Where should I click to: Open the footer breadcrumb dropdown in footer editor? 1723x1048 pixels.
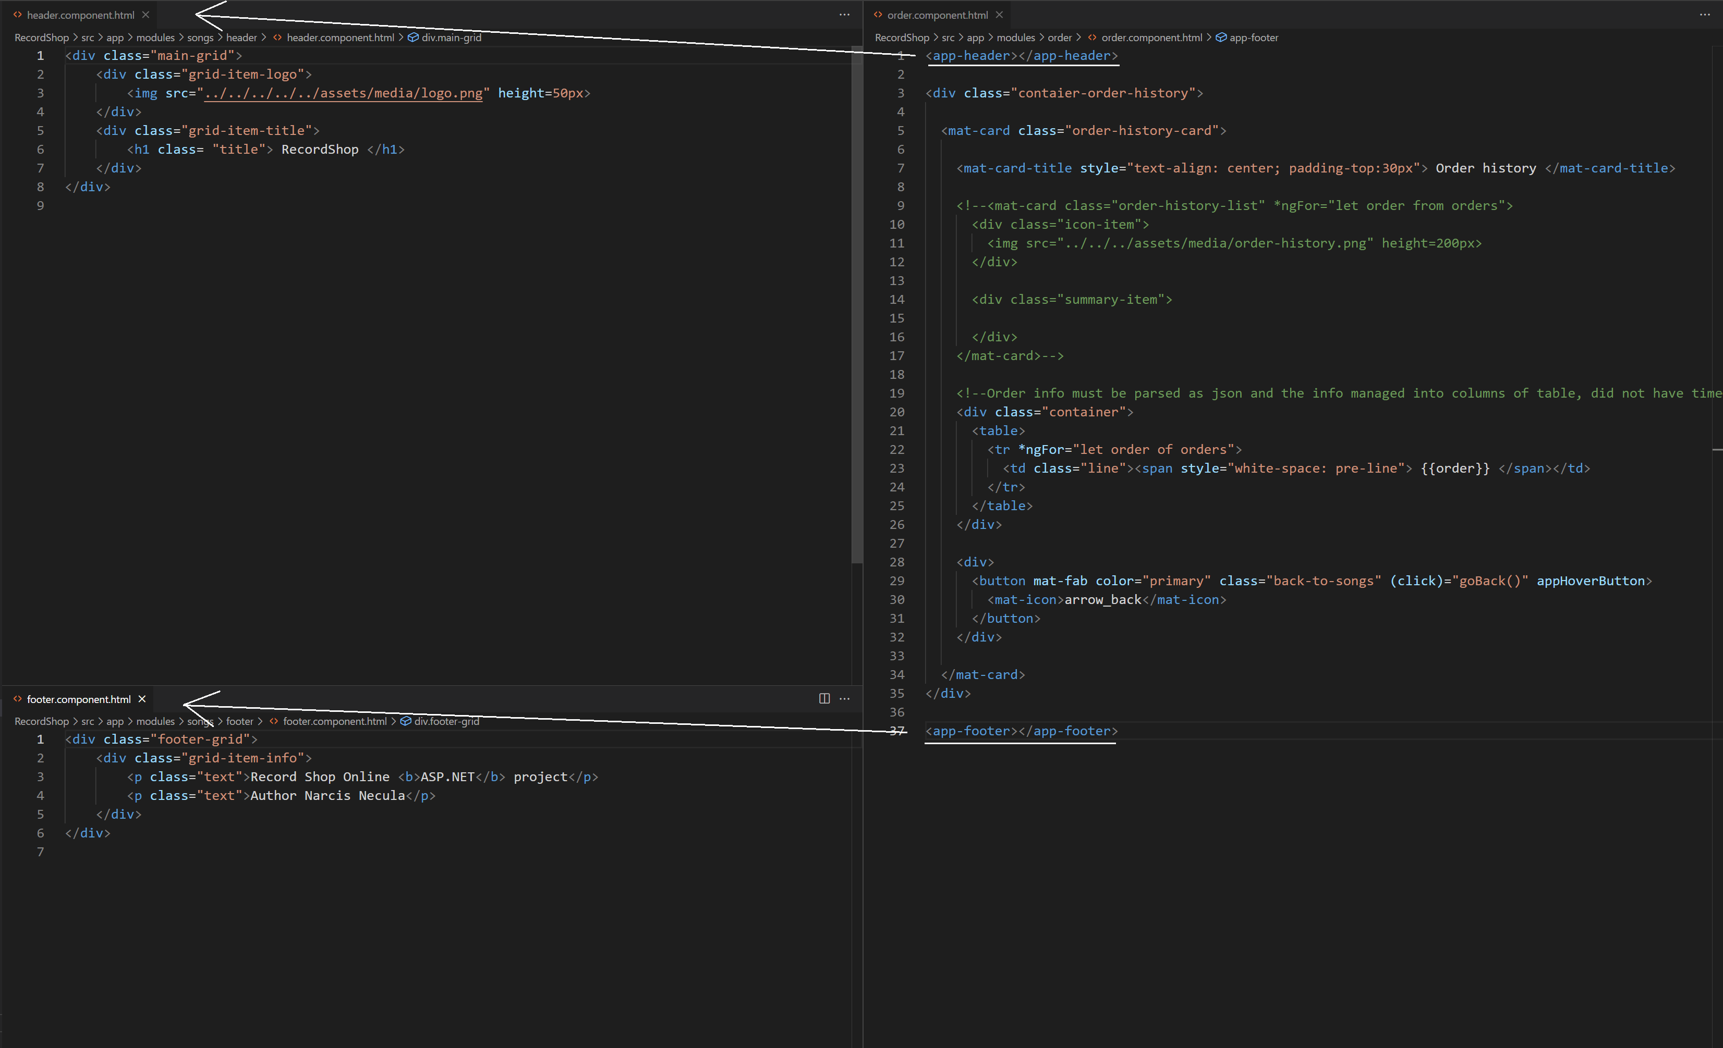coord(240,721)
